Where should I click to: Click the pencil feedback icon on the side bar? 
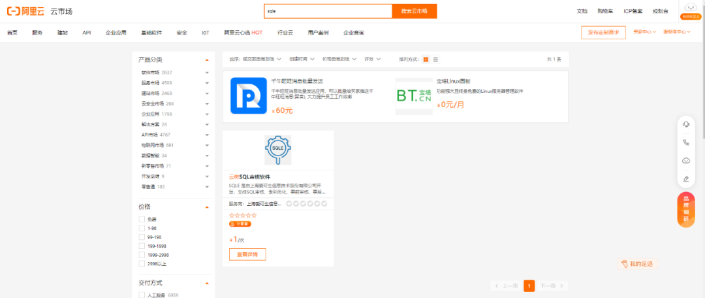tap(686, 178)
